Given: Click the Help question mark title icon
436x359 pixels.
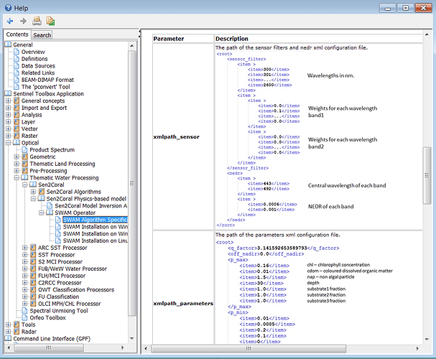Looking at the screenshot, I should [x=9, y=8].
